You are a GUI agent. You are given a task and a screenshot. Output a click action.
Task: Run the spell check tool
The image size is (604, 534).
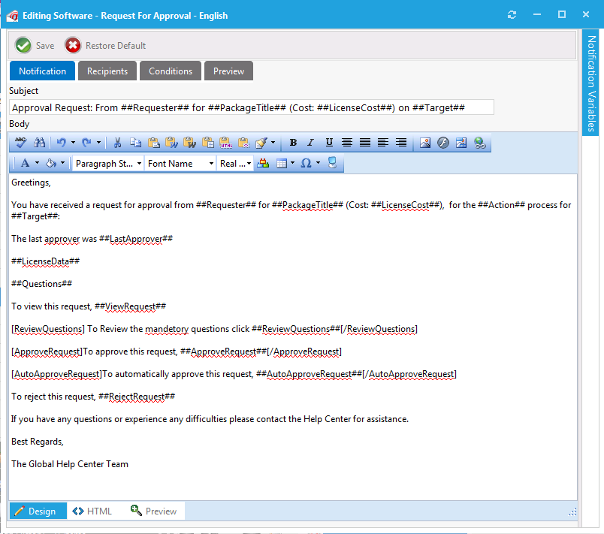pos(21,143)
